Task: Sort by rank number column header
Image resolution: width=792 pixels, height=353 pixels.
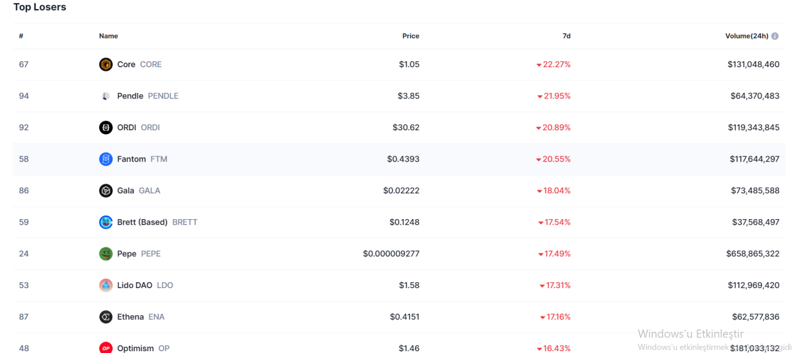Action: (21, 36)
